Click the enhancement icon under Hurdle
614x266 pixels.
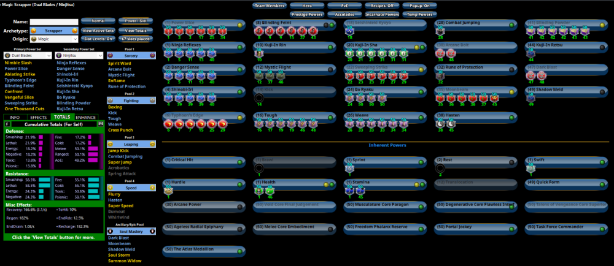pos(168,191)
